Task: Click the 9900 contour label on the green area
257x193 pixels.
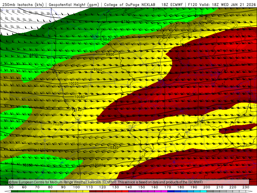Action: point(33,55)
